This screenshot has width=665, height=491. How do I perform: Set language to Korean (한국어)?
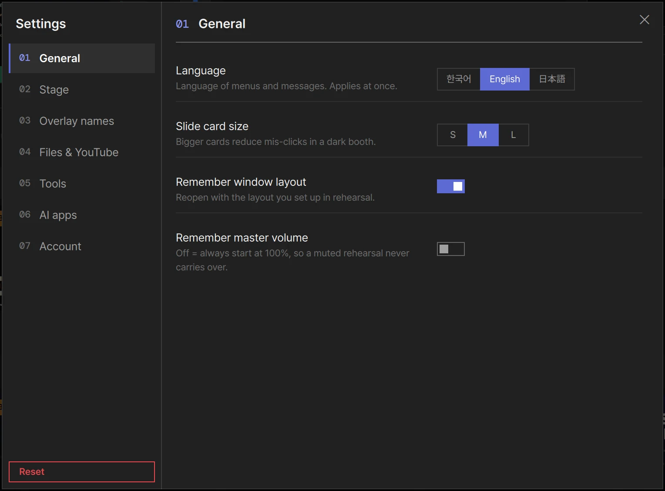[459, 79]
